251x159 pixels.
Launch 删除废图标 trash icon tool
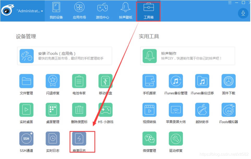click(x=79, y=110)
